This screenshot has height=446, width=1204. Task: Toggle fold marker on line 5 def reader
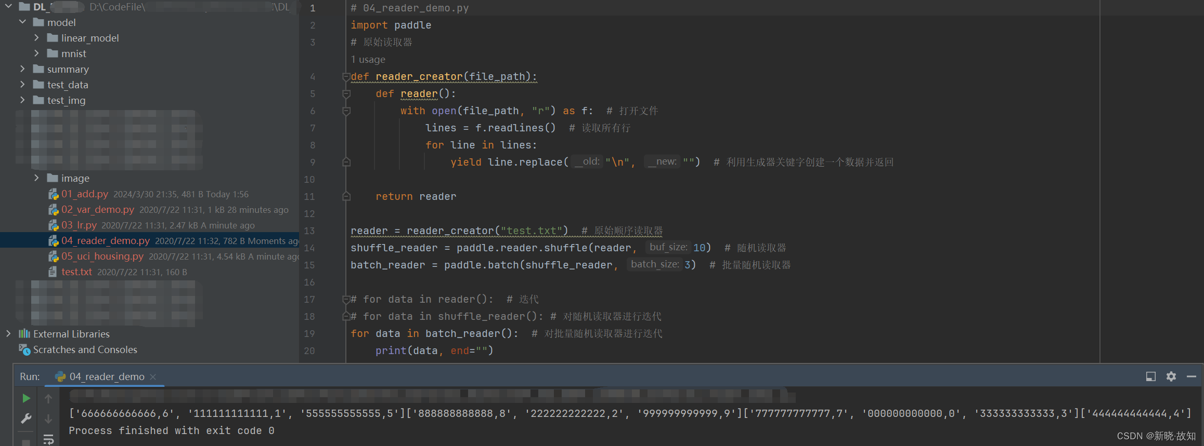[x=346, y=94]
